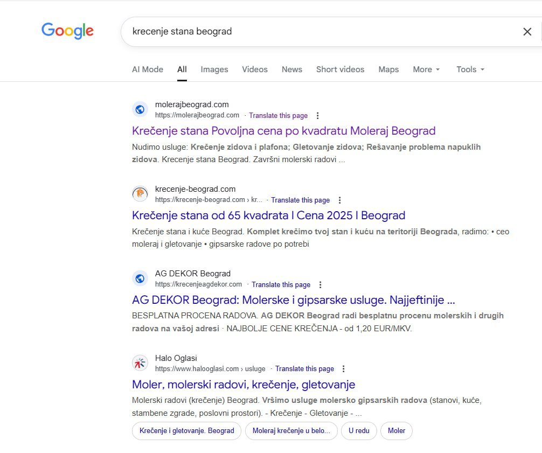Open three-dot menu for molerajbeograd.com result
This screenshot has width=542, height=453.
coord(317,116)
